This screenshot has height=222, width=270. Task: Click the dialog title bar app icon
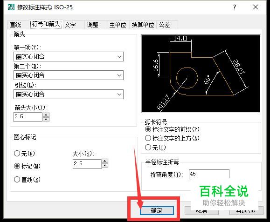(x=11, y=7)
